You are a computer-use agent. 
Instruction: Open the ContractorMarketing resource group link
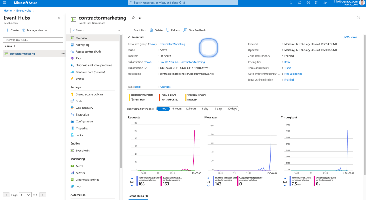click(172, 44)
